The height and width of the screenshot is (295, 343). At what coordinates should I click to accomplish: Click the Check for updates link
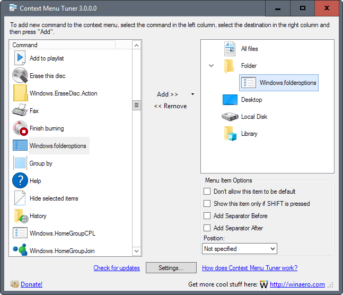[x=117, y=268]
